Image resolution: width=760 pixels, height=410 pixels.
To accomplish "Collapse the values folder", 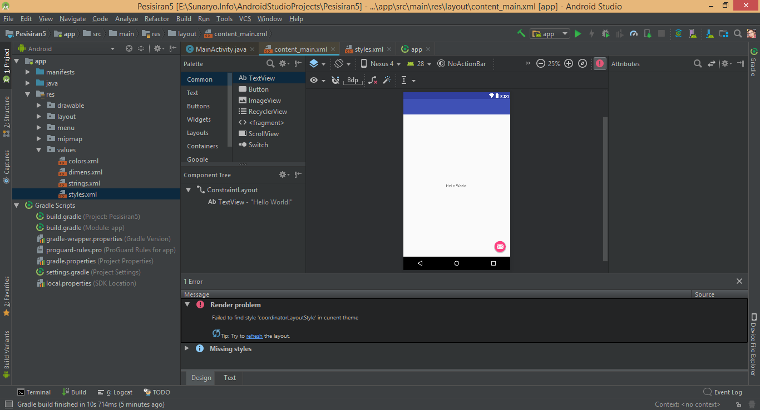I will tap(39, 150).
